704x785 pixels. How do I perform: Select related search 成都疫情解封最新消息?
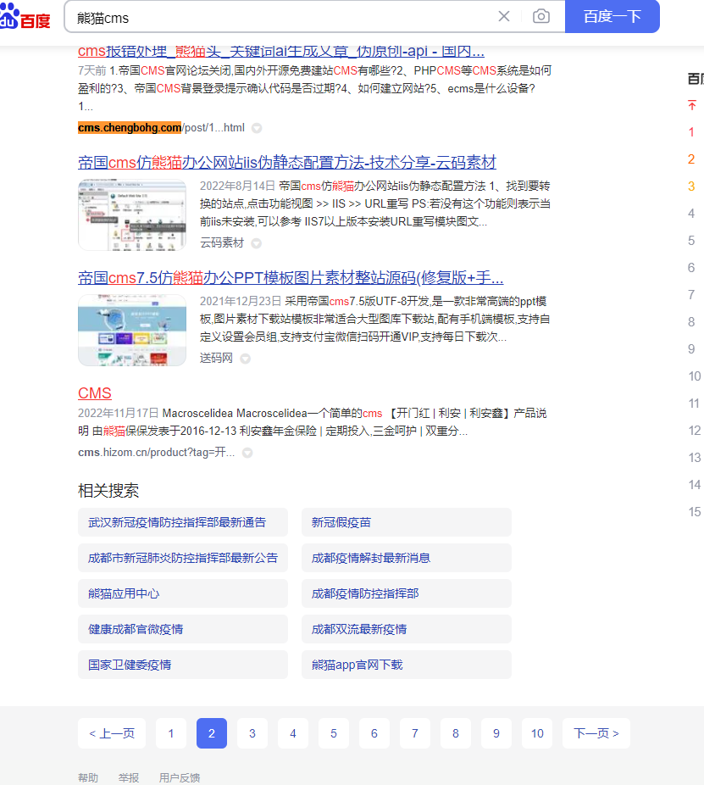tap(407, 558)
